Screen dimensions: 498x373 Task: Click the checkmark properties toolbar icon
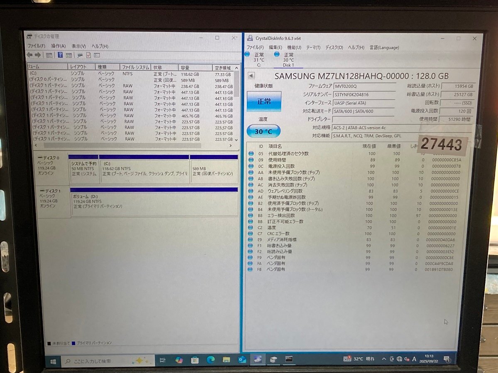[88, 55]
